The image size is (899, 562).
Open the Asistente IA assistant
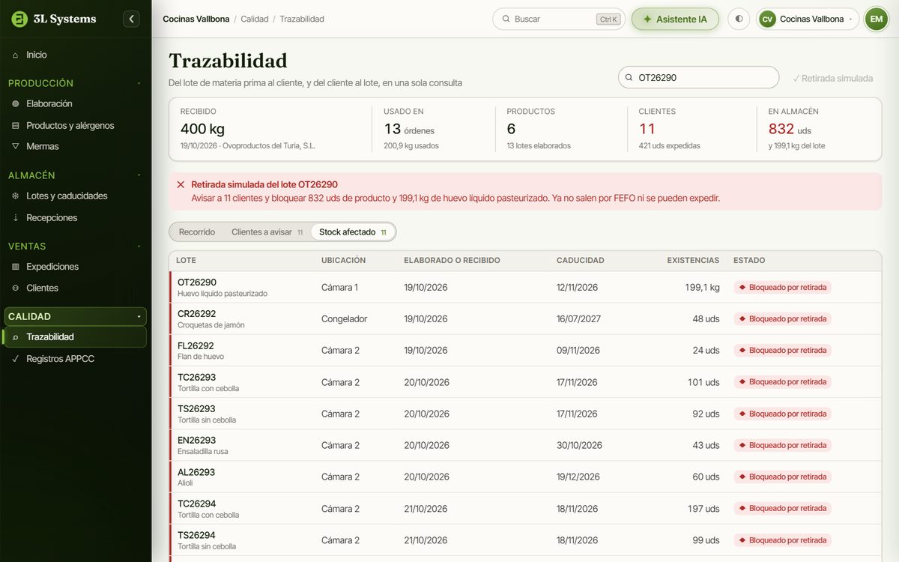coord(675,19)
